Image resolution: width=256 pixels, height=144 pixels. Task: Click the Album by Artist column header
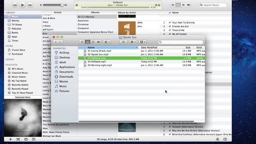coord(127,12)
